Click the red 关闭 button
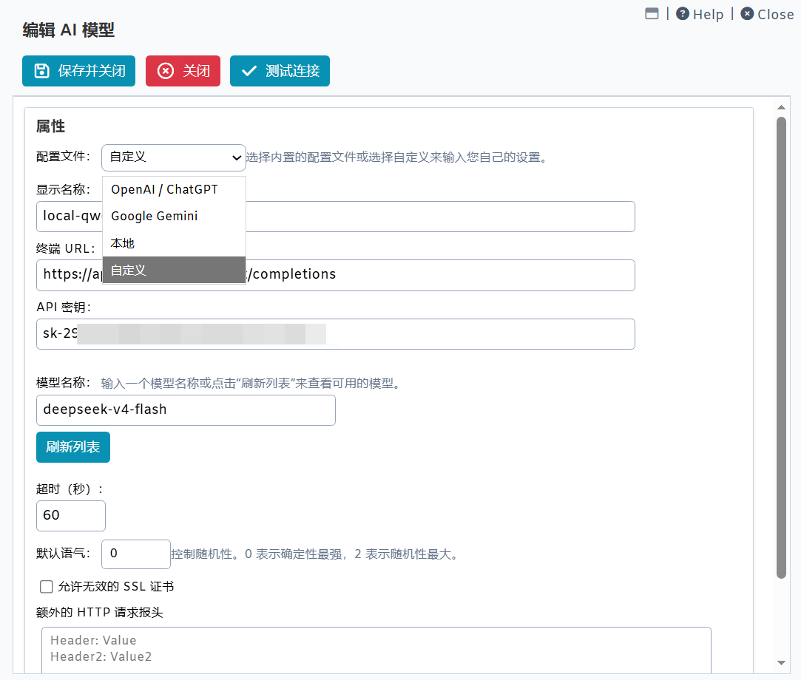Viewport: 801px width, 680px height. click(183, 71)
